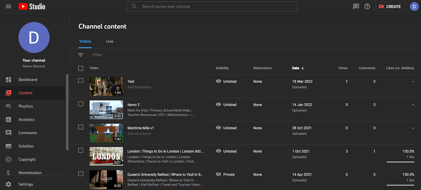Click the sidebar vertical scrollbar

point(67,112)
